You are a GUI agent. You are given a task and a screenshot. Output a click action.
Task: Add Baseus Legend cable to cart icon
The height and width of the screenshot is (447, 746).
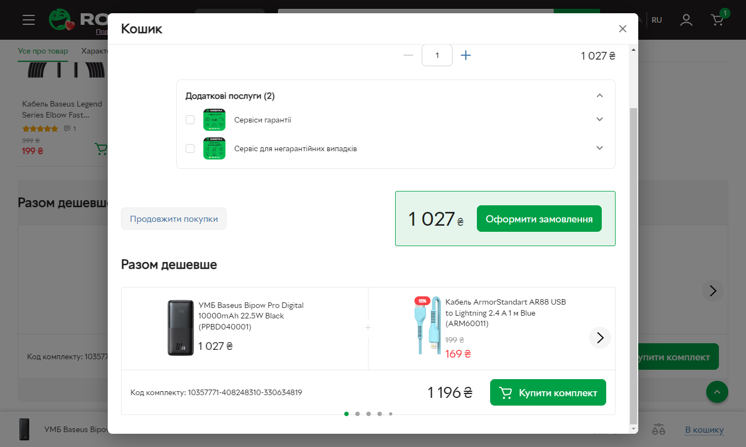pyautogui.click(x=101, y=149)
